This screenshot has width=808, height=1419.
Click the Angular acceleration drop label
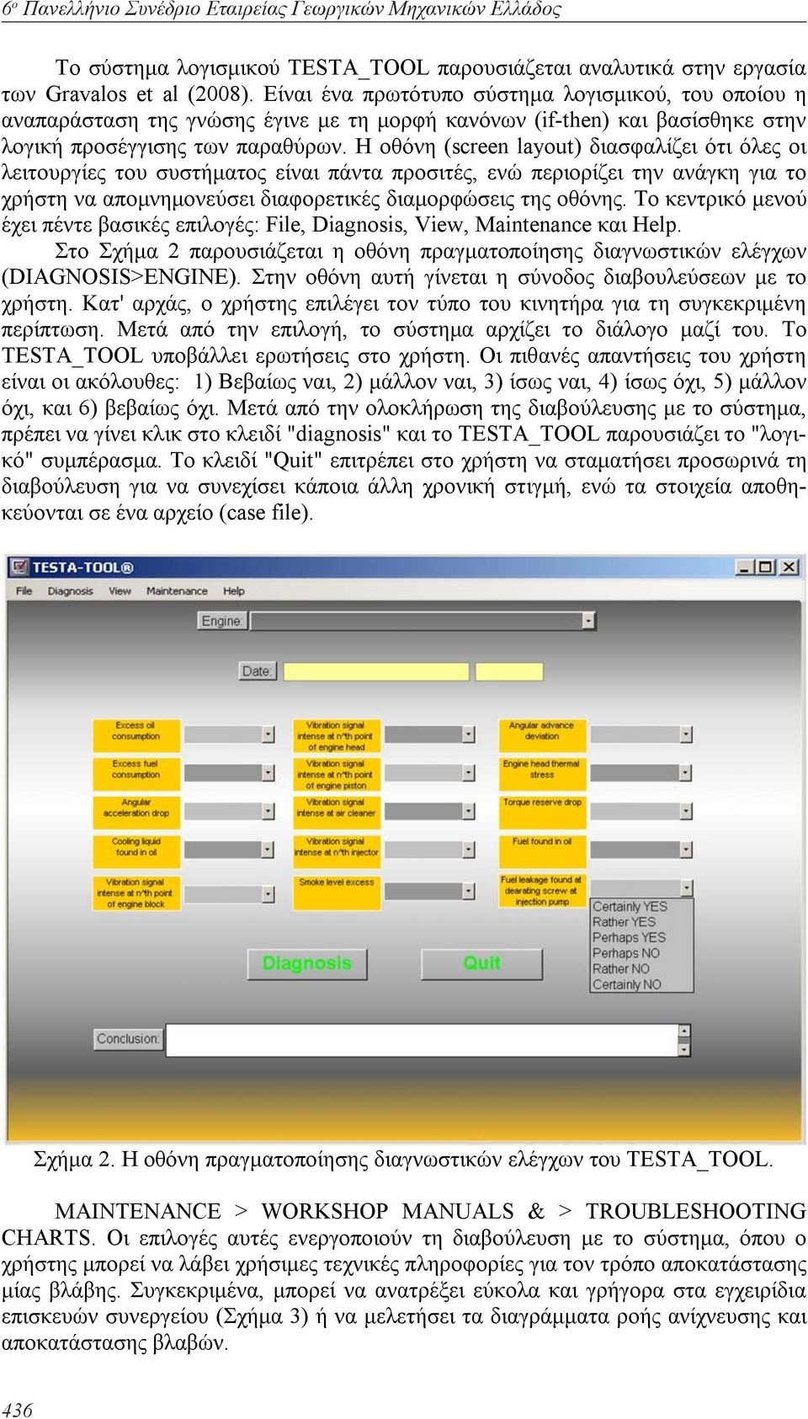pyautogui.click(x=136, y=811)
